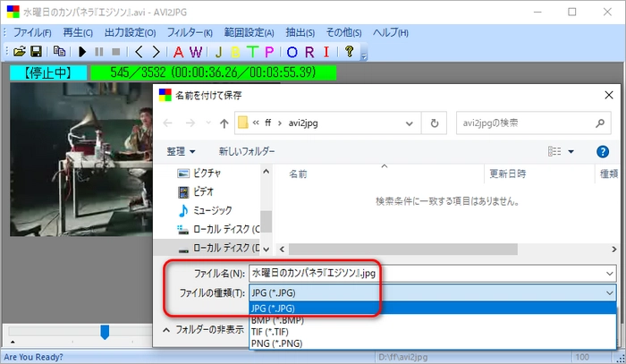Start playback with the play button
This screenshot has height=364, width=626.
82,52
